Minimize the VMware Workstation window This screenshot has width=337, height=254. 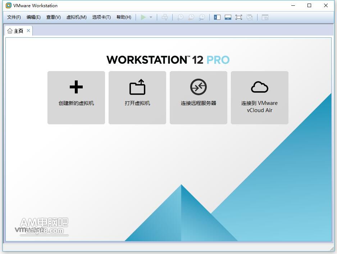tap(293, 6)
